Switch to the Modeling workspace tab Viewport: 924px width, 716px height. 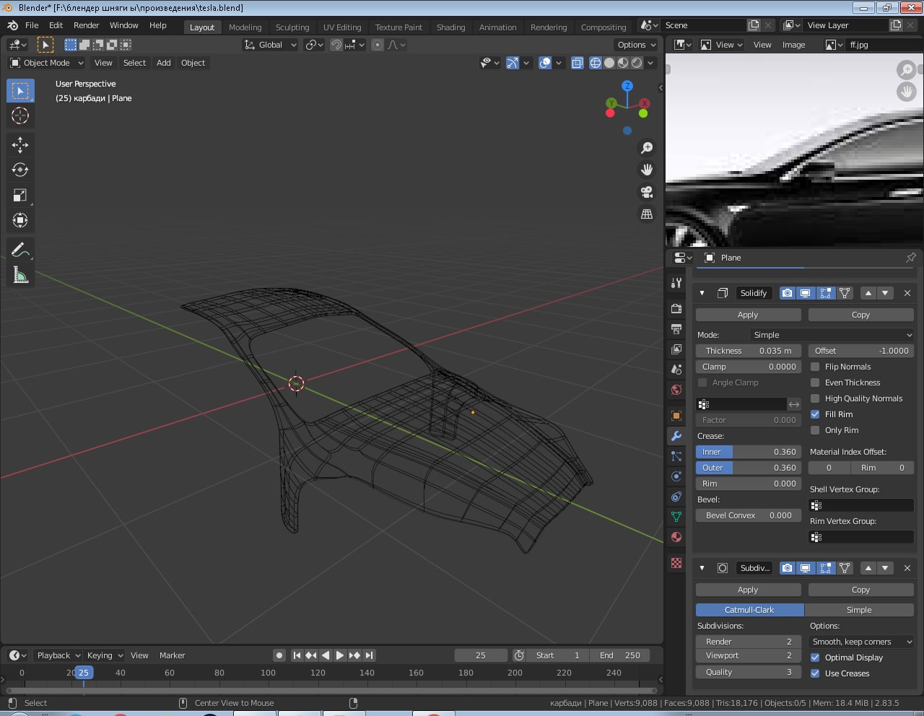pos(245,27)
